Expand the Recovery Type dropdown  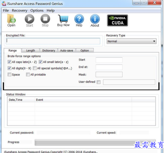coord(132,41)
